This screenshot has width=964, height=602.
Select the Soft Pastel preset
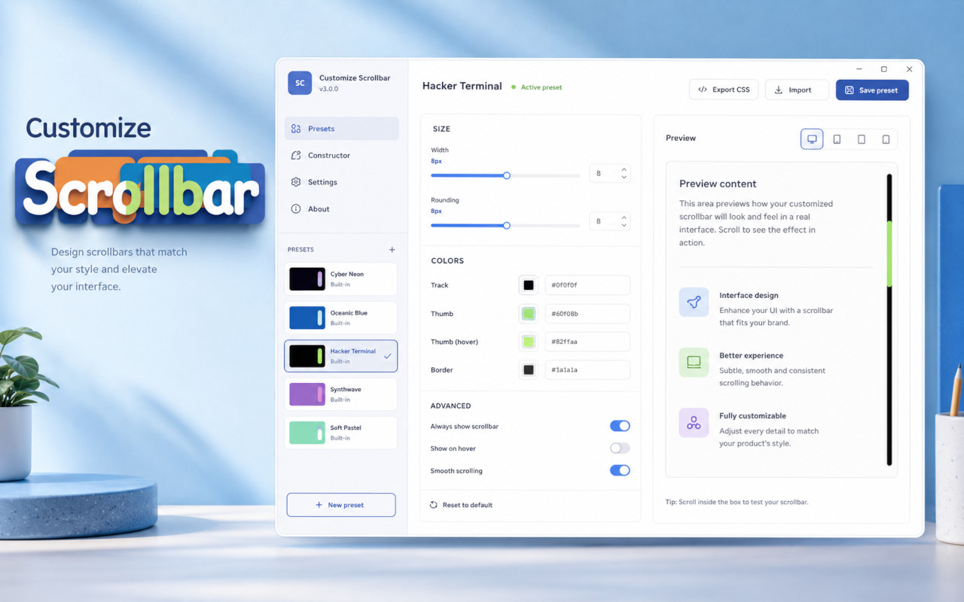(x=341, y=433)
